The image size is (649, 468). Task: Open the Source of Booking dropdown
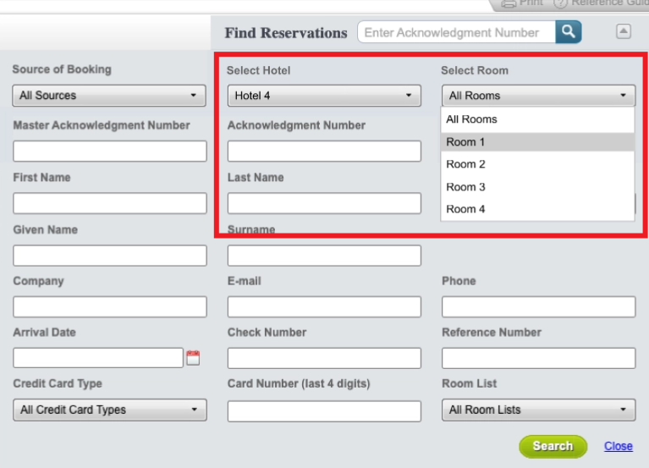pyautogui.click(x=110, y=96)
